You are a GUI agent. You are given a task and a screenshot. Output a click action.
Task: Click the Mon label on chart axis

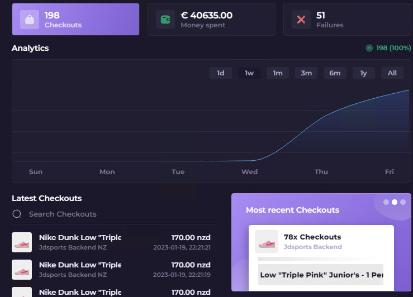coord(107,172)
